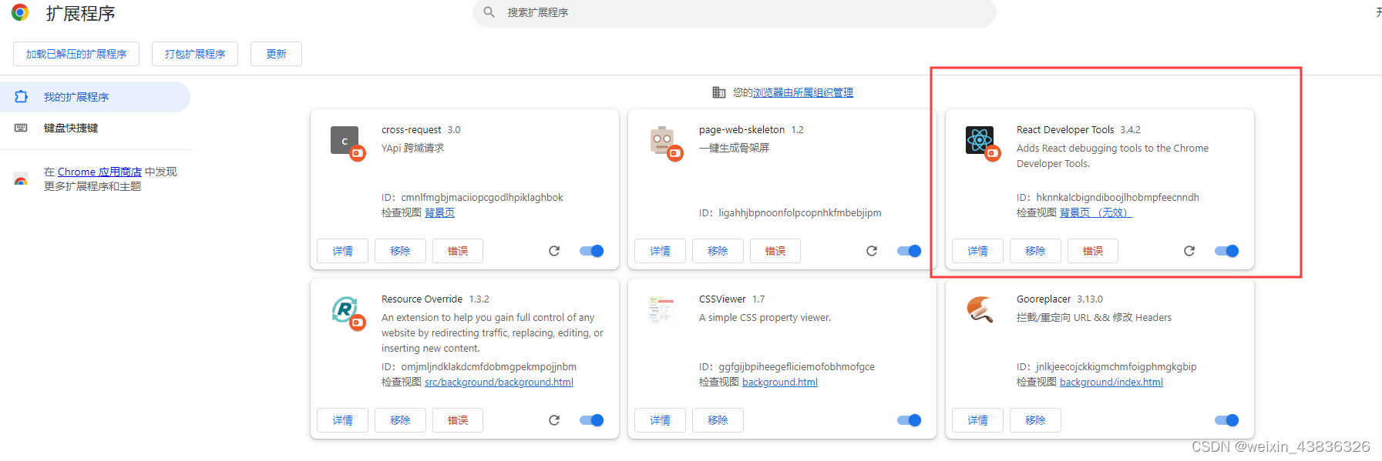The image size is (1382, 461).
Task: Open CSSViewer background.html link
Action: pos(779,382)
